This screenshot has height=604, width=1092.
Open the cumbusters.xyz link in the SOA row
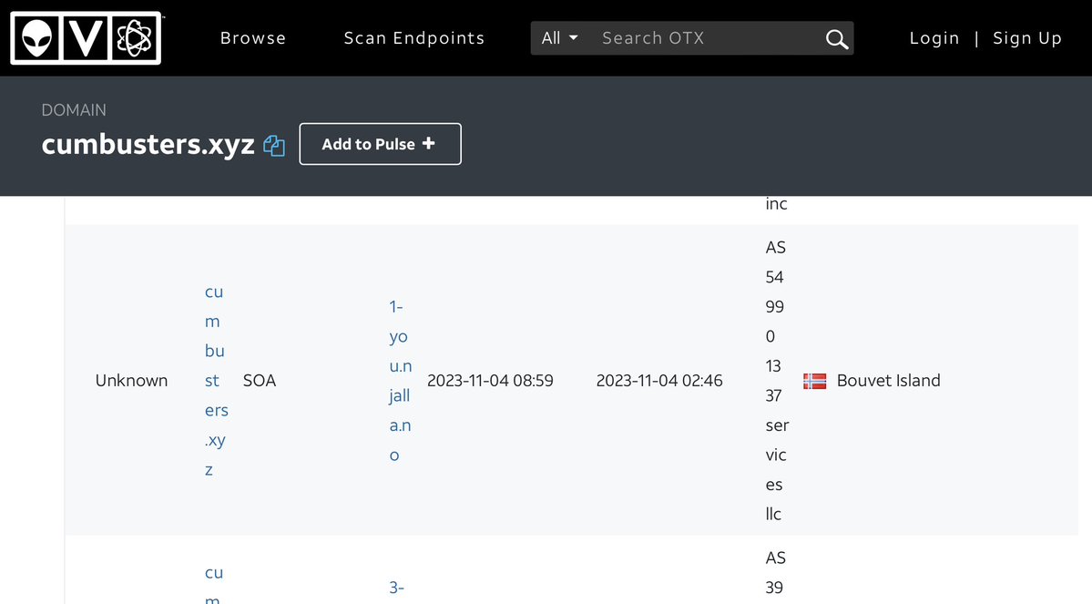point(216,381)
